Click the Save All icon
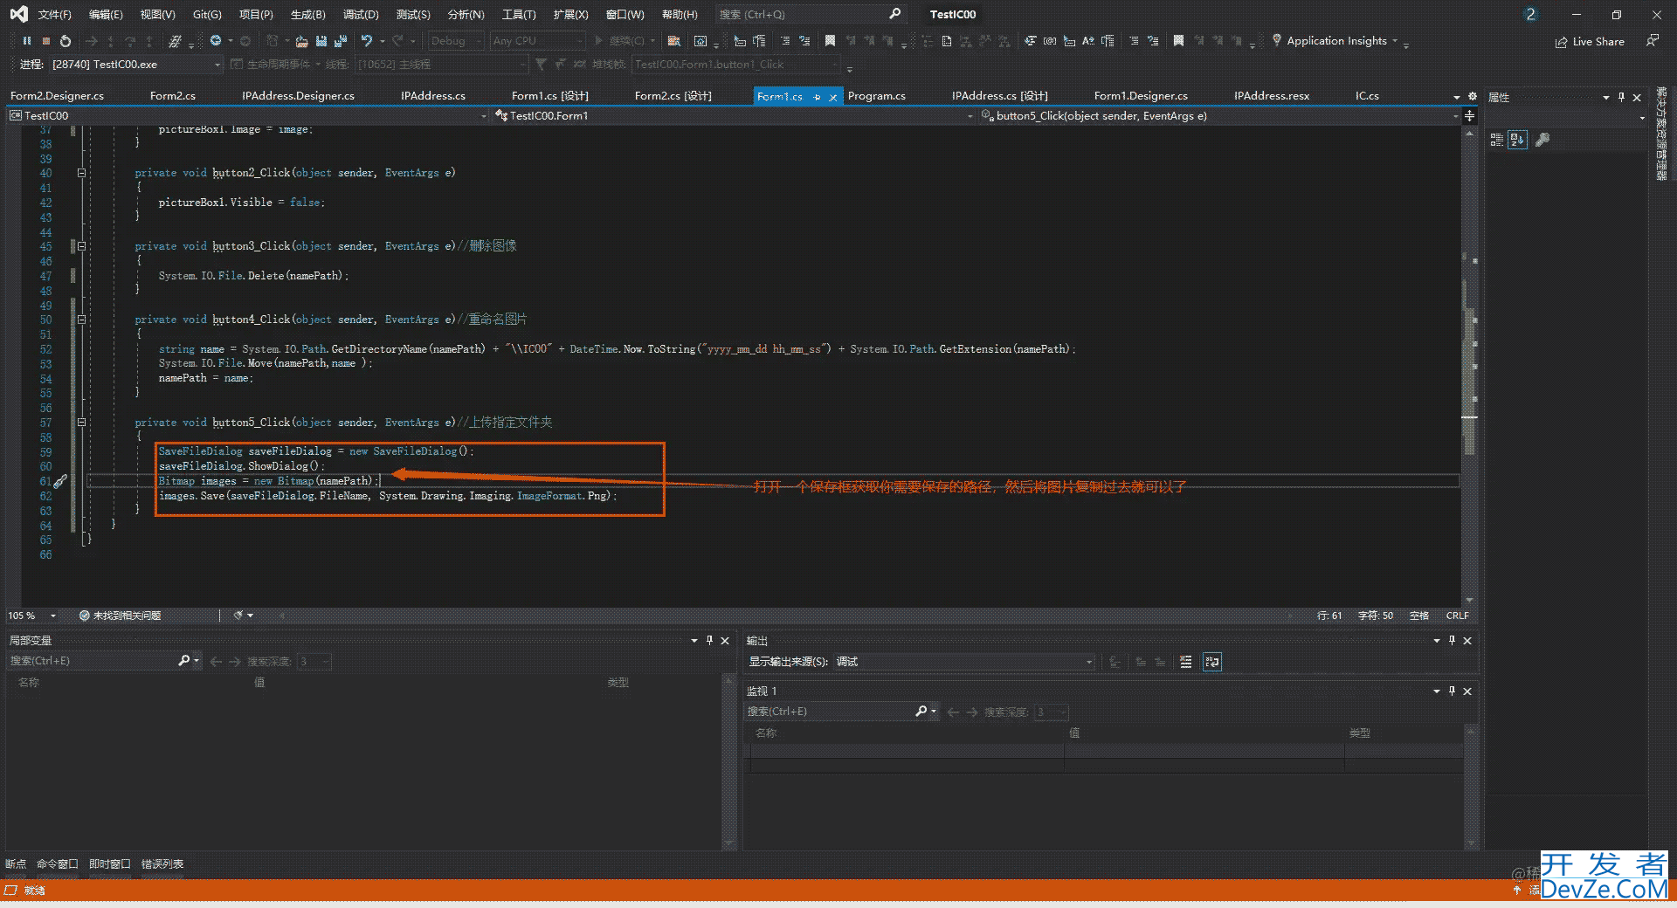 (341, 41)
